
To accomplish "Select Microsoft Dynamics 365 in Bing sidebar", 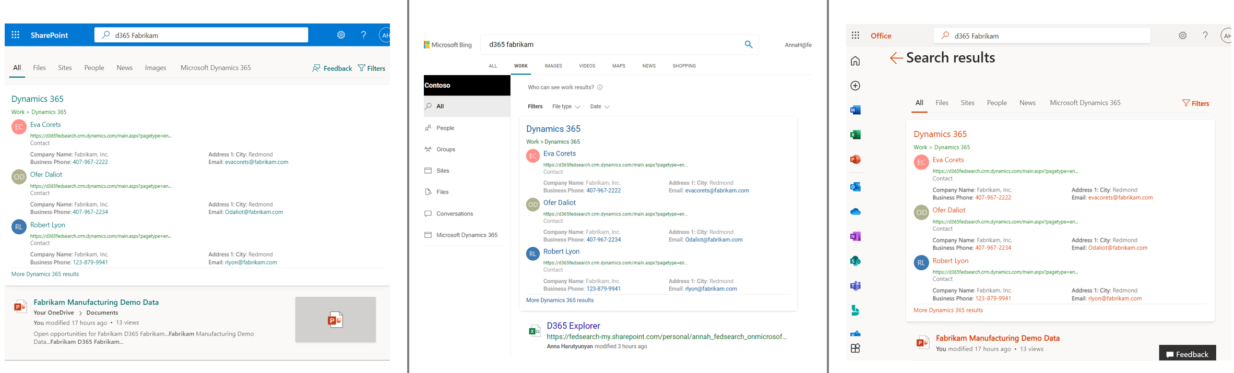I will [x=467, y=235].
